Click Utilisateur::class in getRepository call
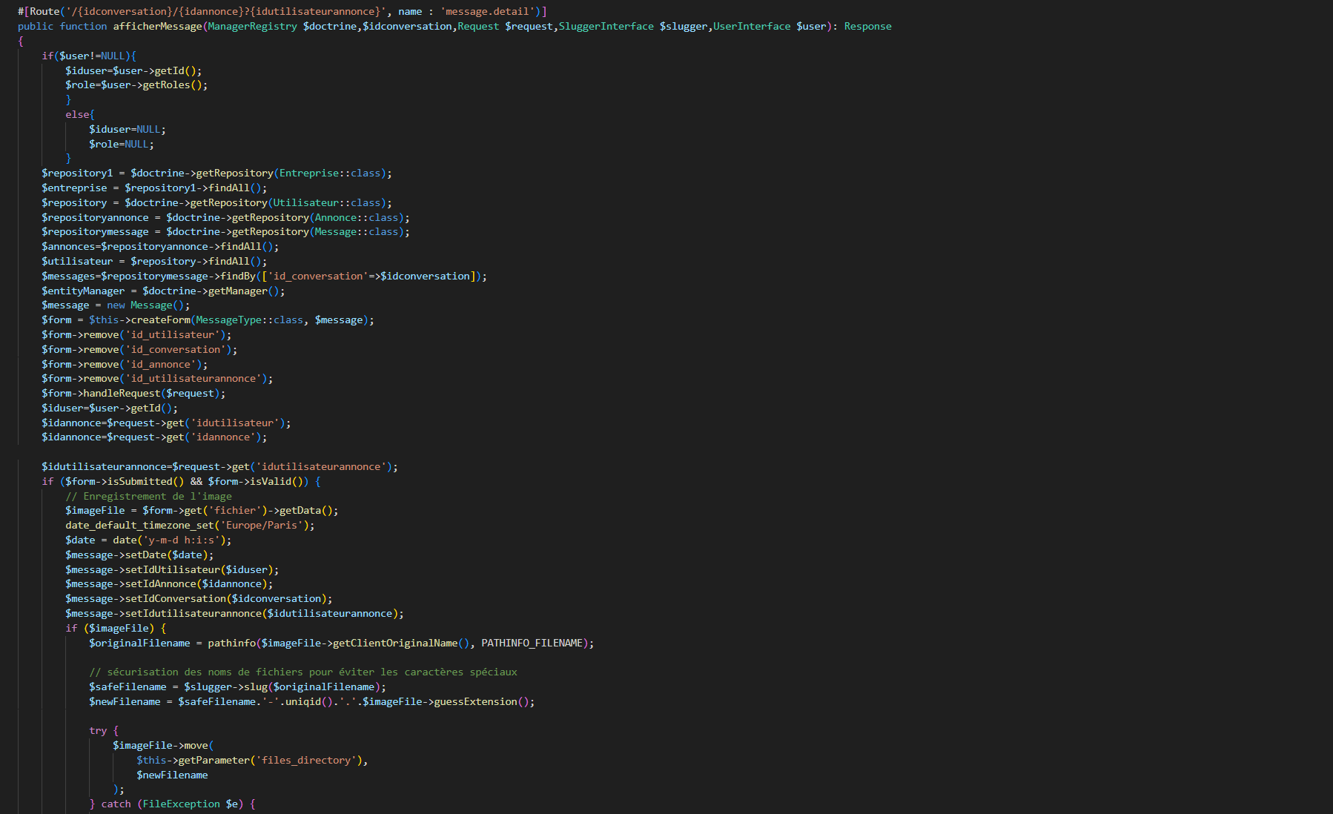 [327, 202]
